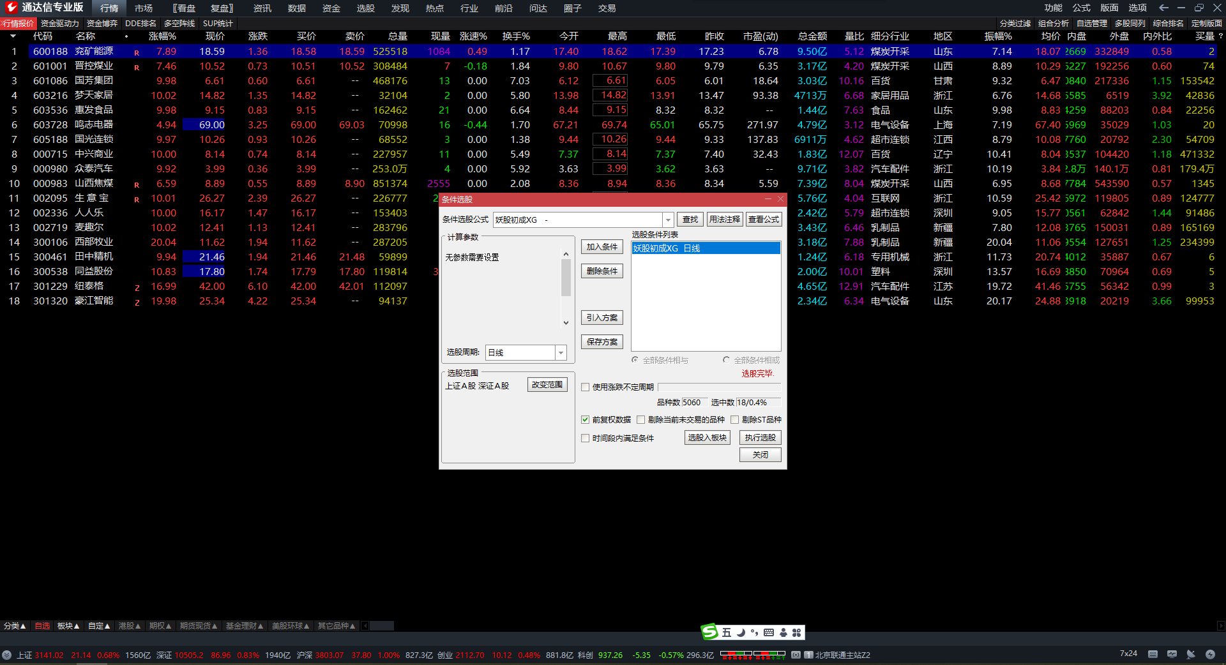
Task: Switch to the 资金驱动力 tab
Action: 60,24
